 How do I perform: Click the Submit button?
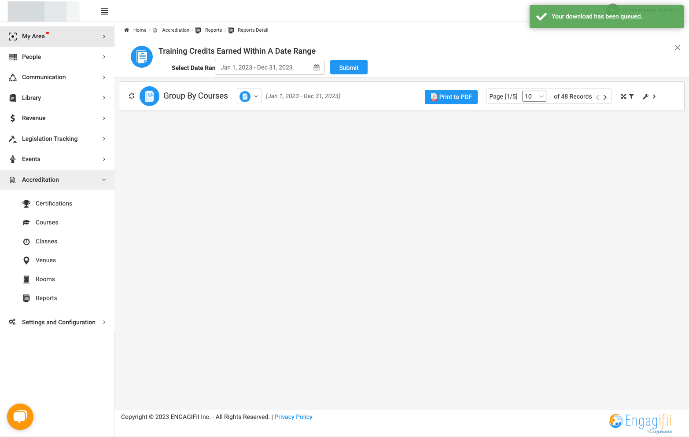pyautogui.click(x=349, y=67)
